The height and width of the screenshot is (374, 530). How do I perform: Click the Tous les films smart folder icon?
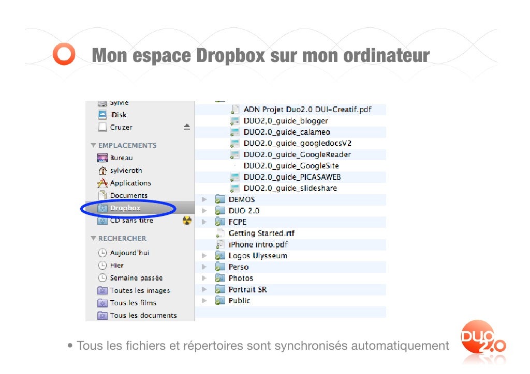click(x=102, y=303)
